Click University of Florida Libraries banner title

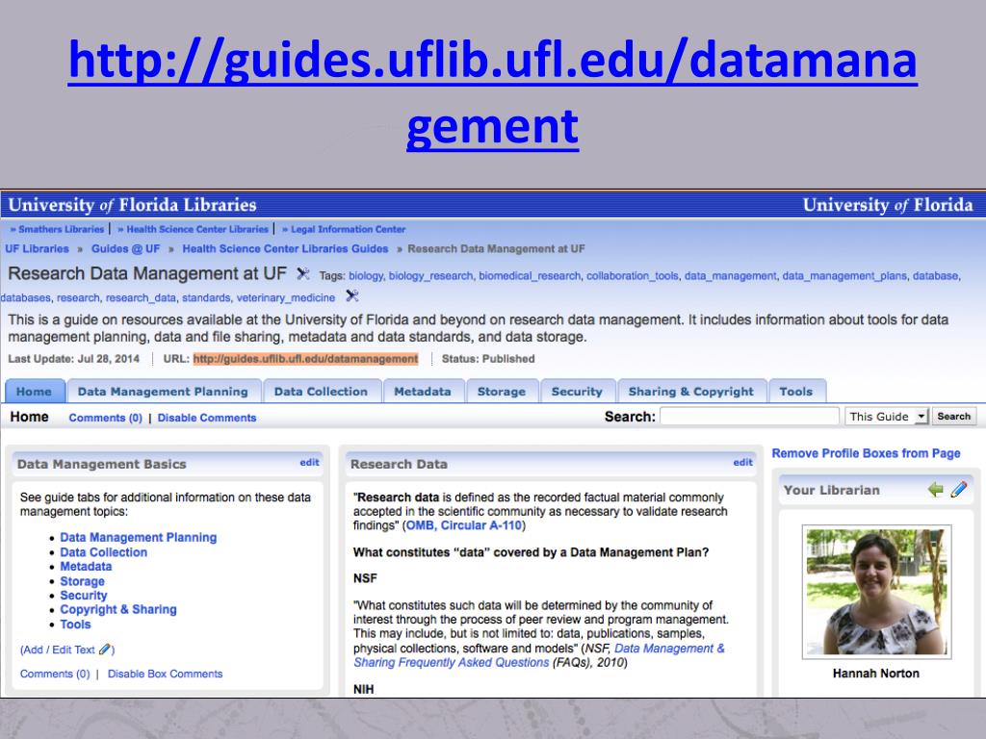pyautogui.click(x=133, y=205)
